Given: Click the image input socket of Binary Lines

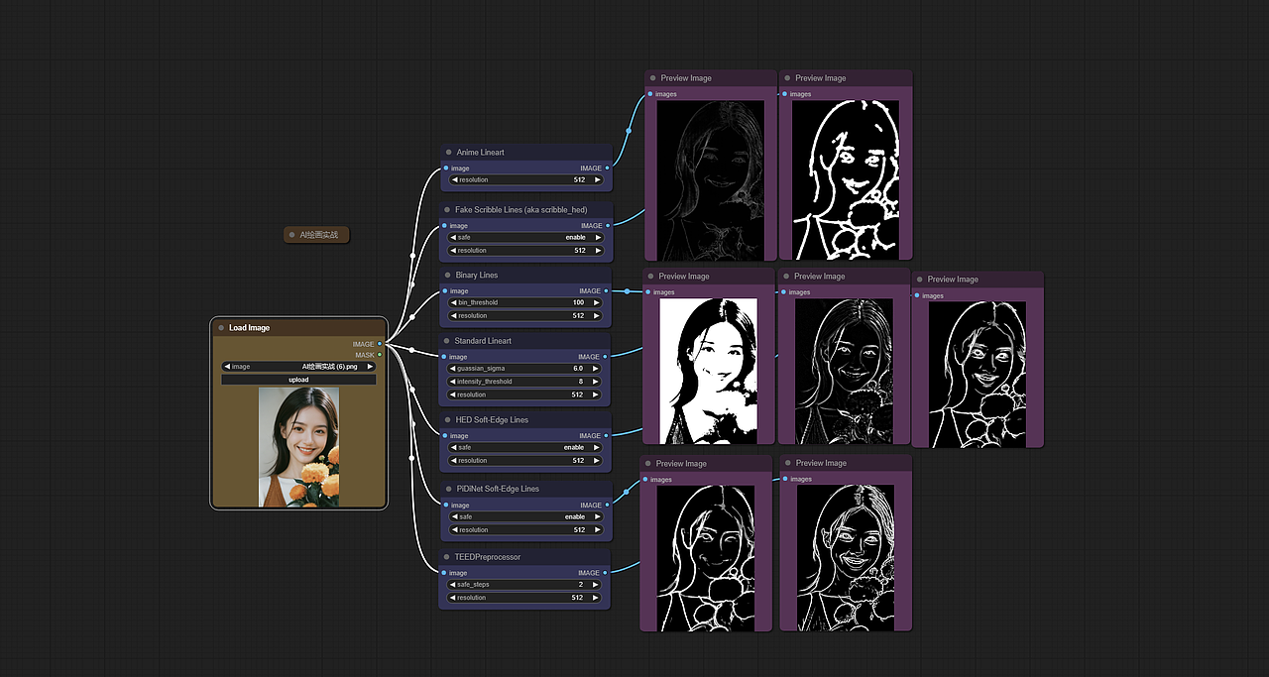Looking at the screenshot, I should click(445, 291).
